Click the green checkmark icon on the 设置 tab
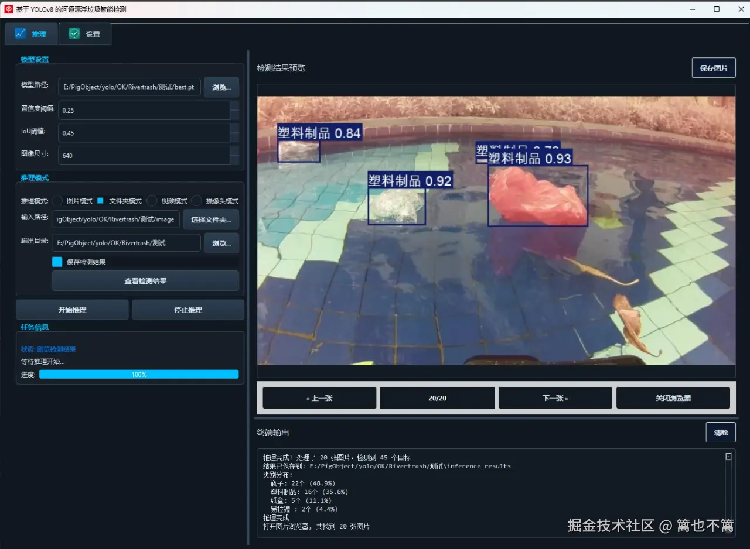The image size is (750, 549). 74,33
